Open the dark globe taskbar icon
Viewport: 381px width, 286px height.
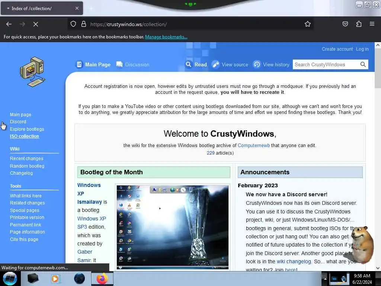click(x=80, y=279)
